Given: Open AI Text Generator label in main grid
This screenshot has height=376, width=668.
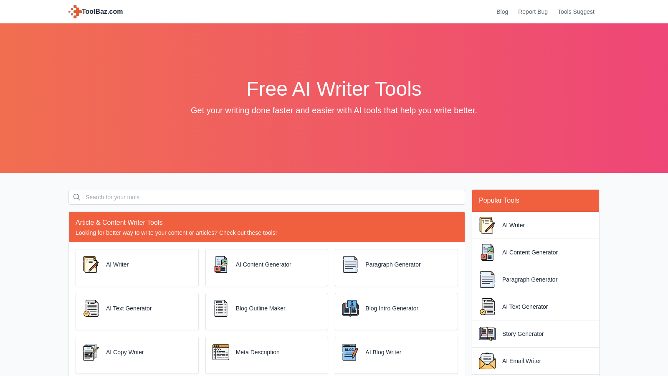Looking at the screenshot, I should tap(129, 308).
